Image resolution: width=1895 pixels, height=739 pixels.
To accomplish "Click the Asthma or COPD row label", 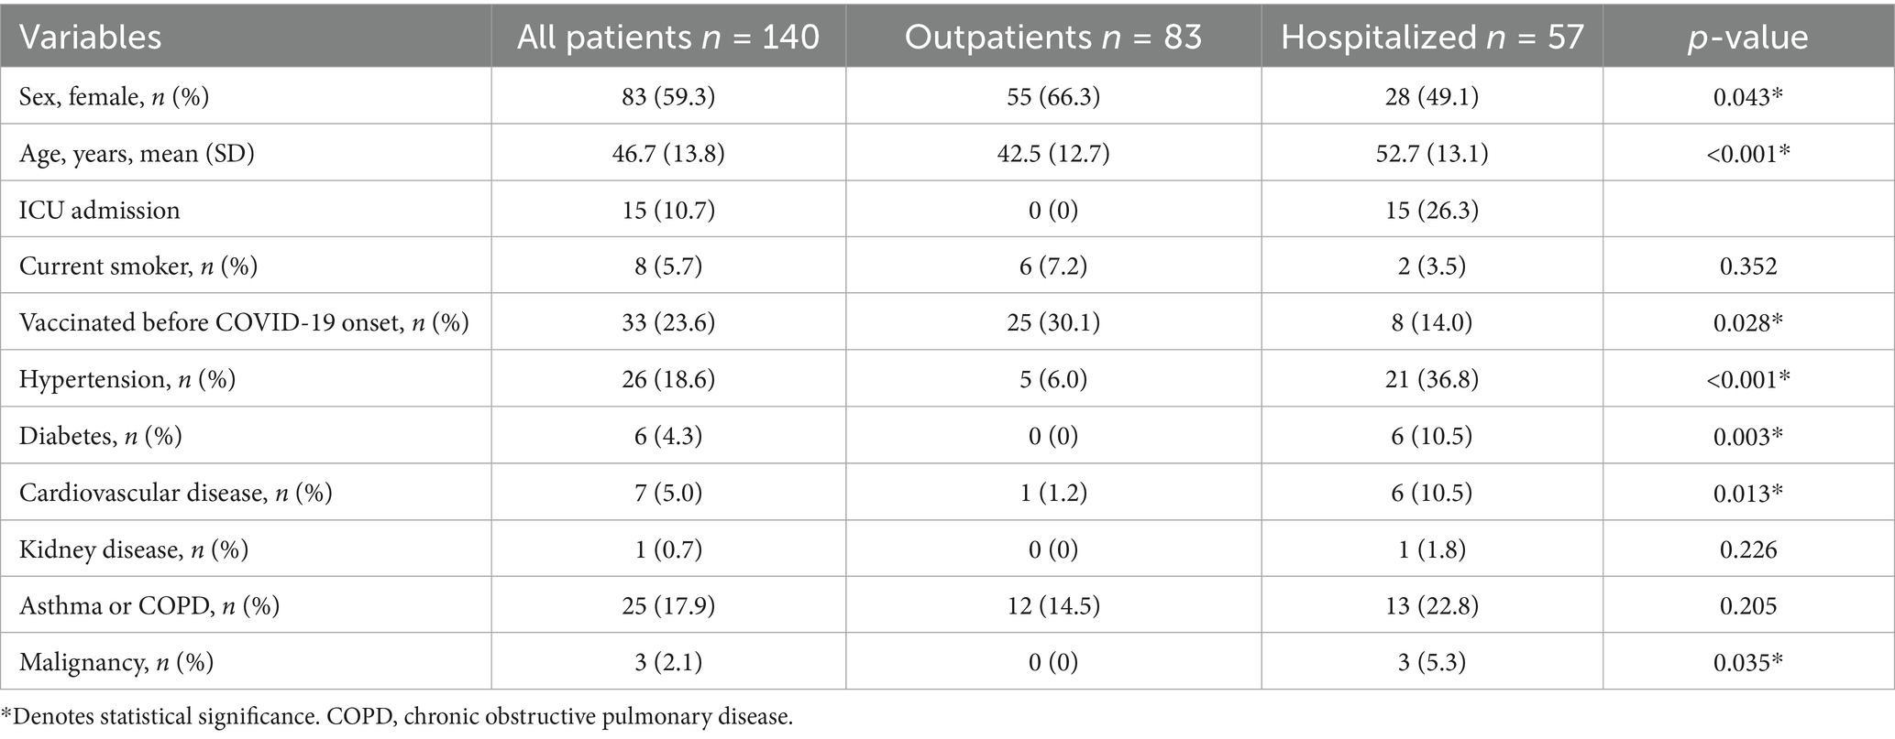I will click(149, 605).
